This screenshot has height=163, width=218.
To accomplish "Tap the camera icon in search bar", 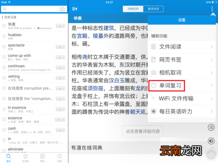I will point(62,9).
